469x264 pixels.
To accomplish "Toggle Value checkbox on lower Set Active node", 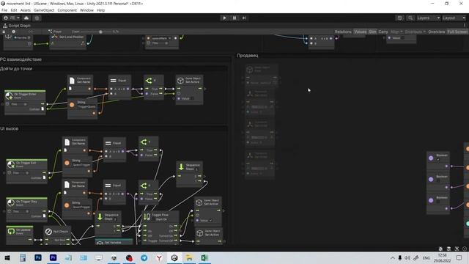I will (x=210, y=221).
